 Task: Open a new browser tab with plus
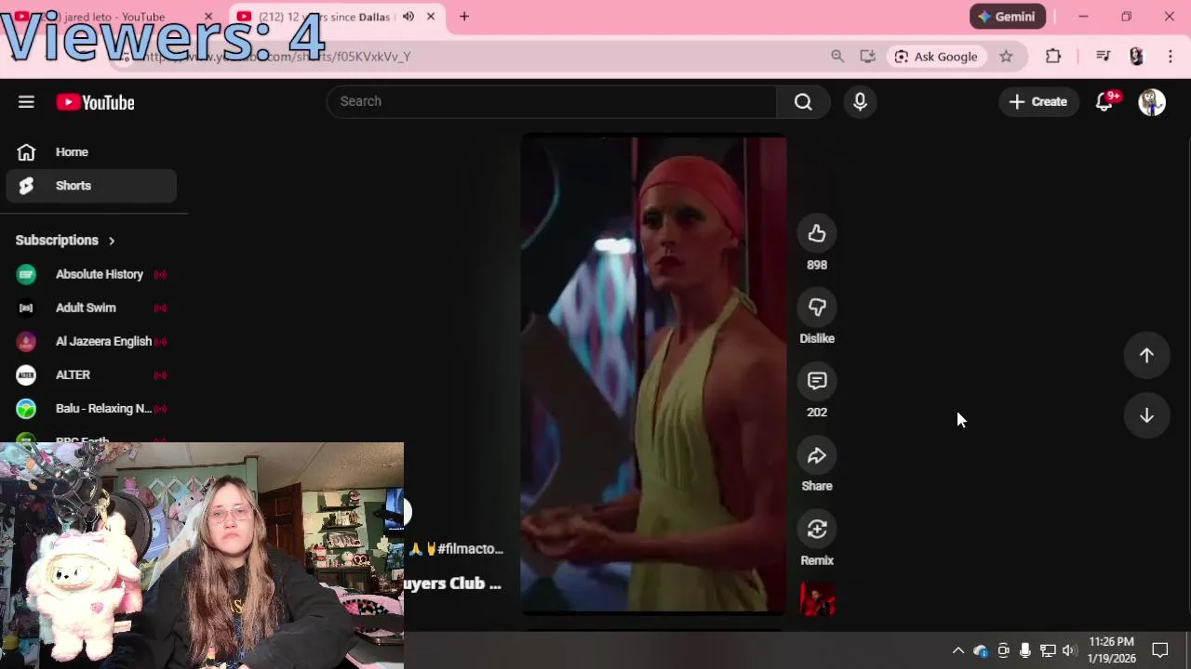click(x=464, y=17)
